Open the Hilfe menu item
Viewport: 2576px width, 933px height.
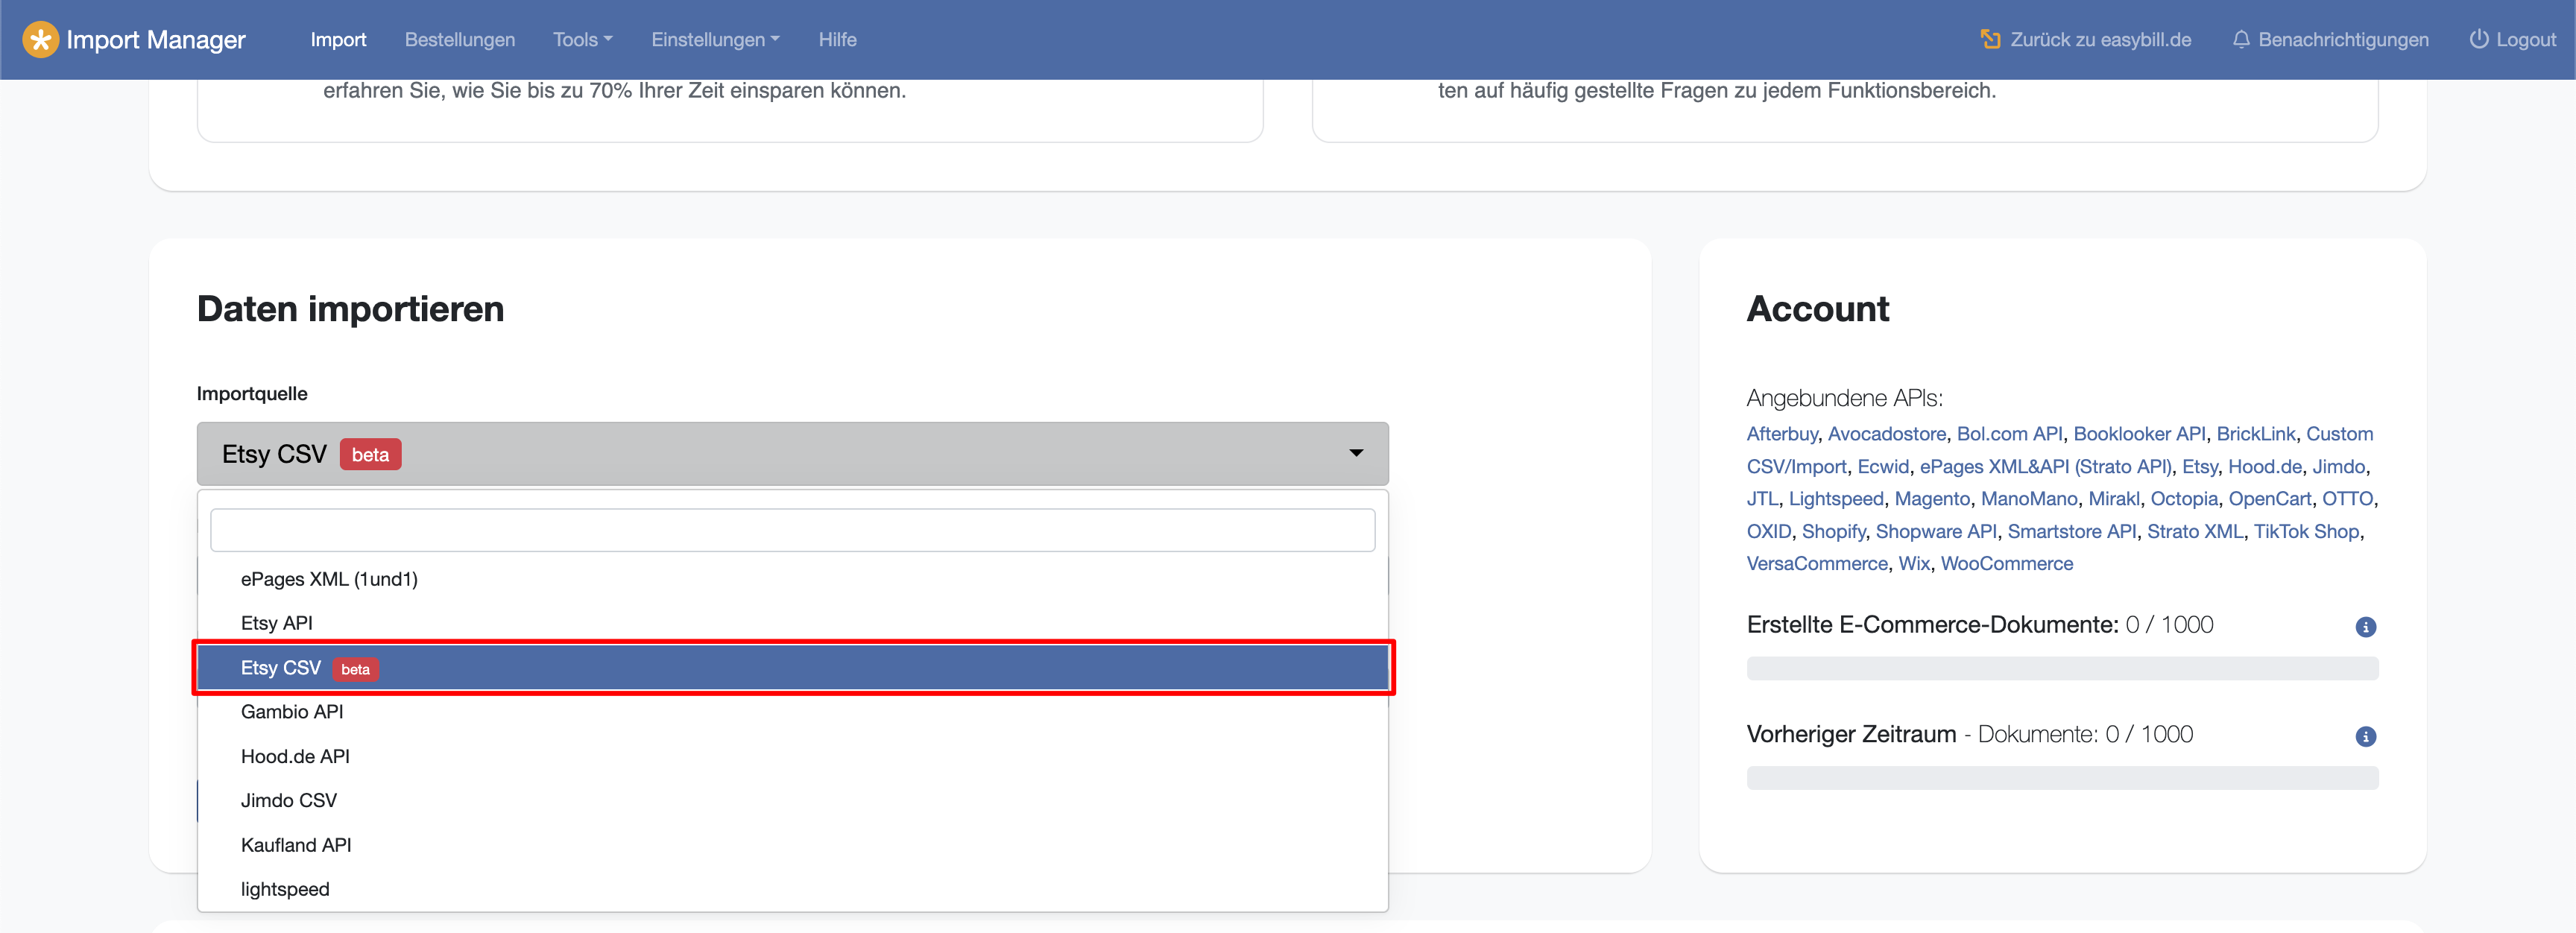tap(837, 40)
